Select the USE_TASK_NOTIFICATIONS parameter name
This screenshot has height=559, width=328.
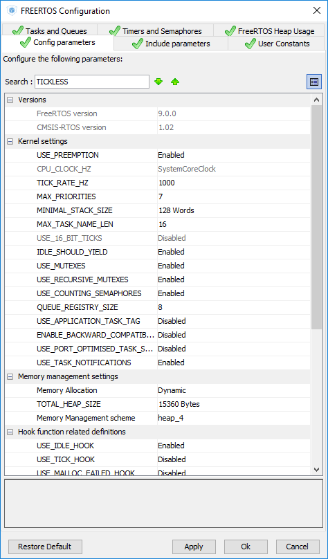click(84, 363)
